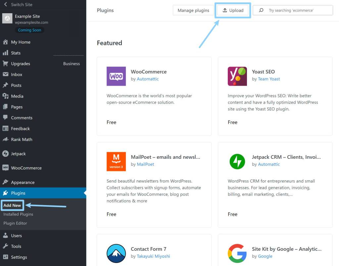339x266 pixels.
Task: Open the Jetpack CRM plugin title
Action: tap(286, 157)
